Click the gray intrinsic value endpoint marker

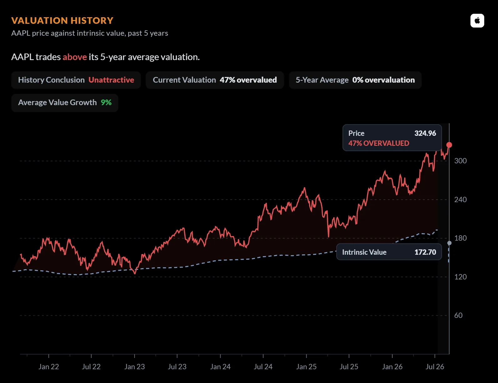click(449, 243)
